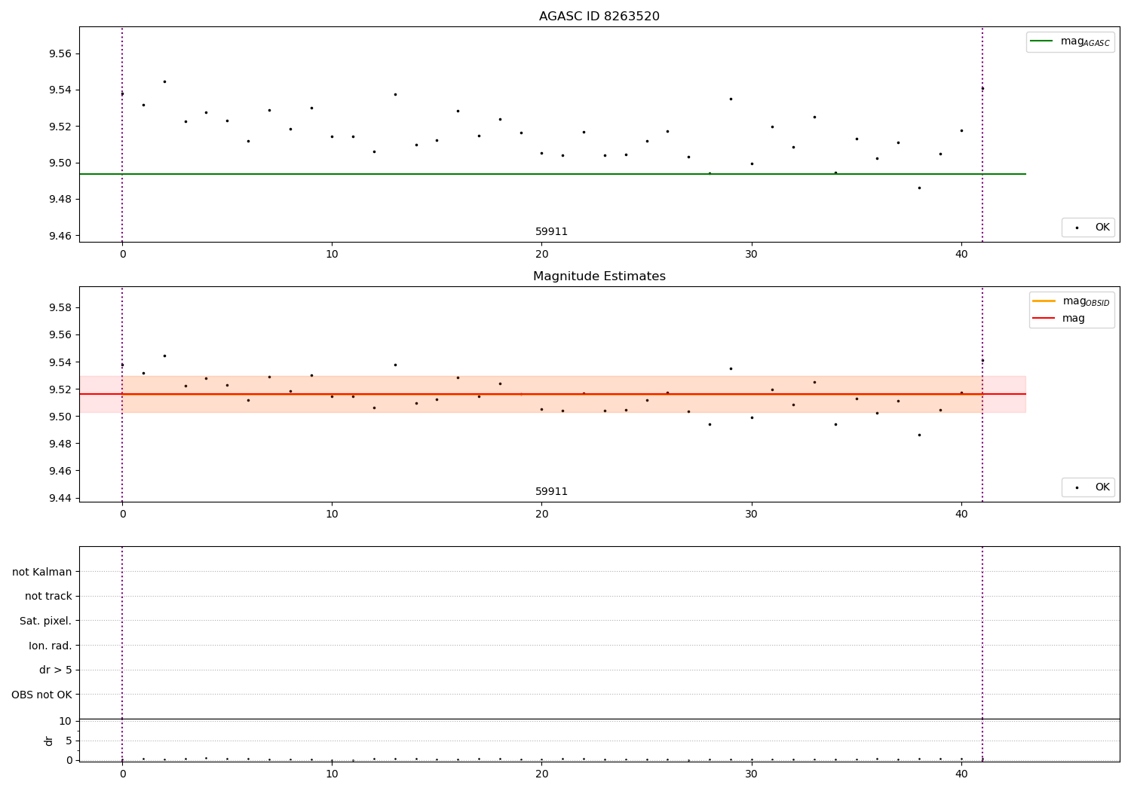Click the dr axis tick labeled 5
The height and width of the screenshot is (791, 1131).
click(69, 741)
